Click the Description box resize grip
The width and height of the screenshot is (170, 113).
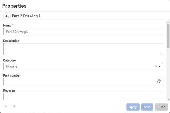[162, 54]
